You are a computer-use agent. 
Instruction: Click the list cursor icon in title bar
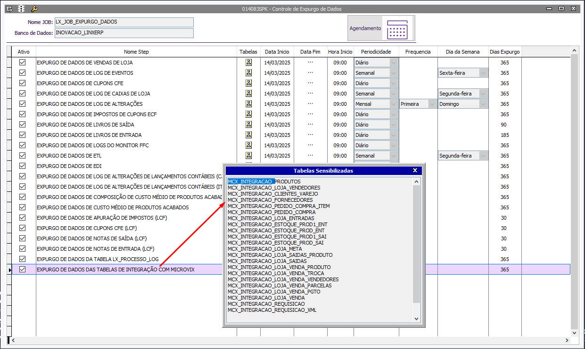pos(9,8)
